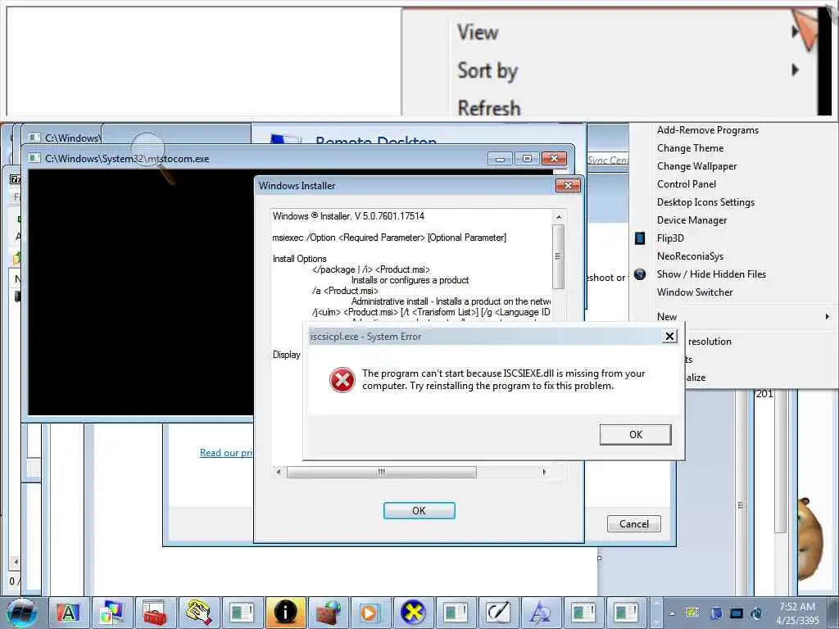Close the iscsicpl.exe System Error dialog

tap(669, 337)
